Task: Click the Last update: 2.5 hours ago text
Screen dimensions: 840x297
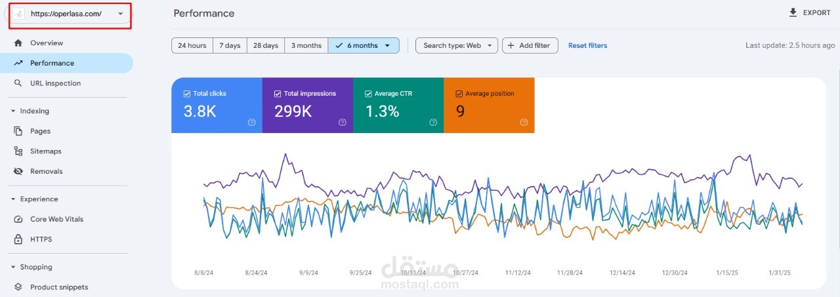Action: (790, 46)
